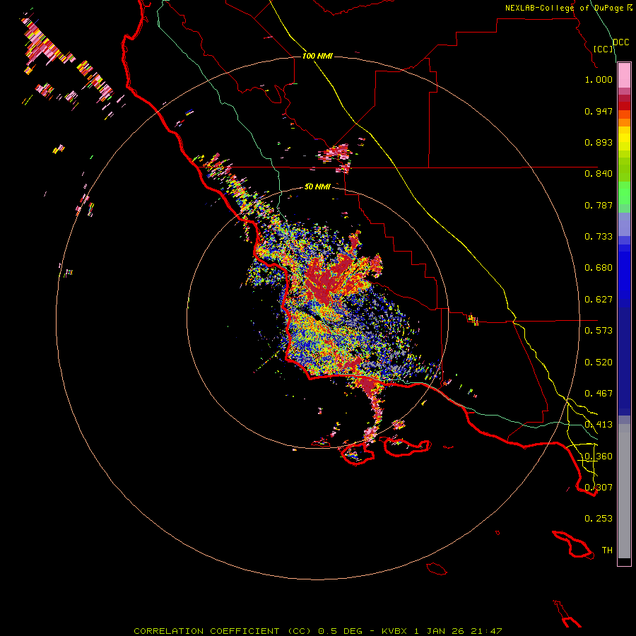Click the 100 NMI range ring label
Image resolution: width=636 pixels, height=636 pixels.
317,56
